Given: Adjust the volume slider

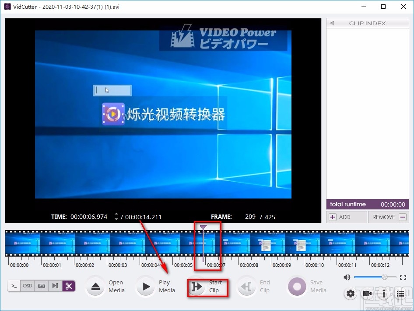Looking at the screenshot, I should coord(375,277).
